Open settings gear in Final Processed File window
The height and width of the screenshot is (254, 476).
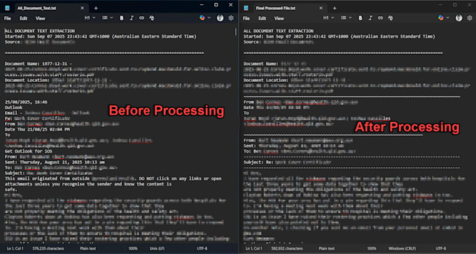coord(470,18)
